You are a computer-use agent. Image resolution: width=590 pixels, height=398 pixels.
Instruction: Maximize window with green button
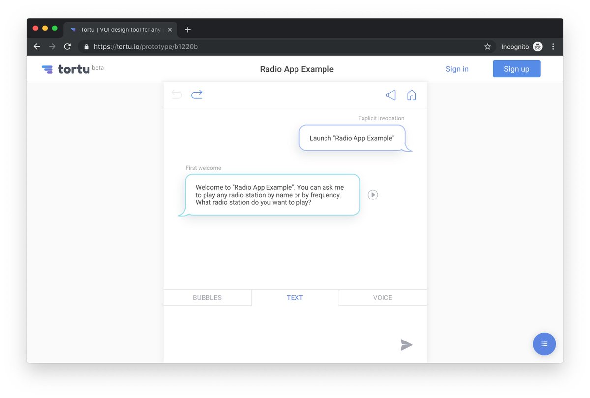(55, 28)
